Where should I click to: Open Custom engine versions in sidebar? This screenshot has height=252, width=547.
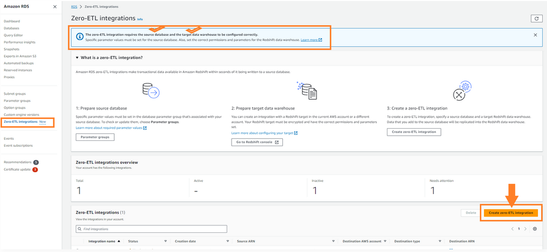pyautogui.click(x=21, y=114)
